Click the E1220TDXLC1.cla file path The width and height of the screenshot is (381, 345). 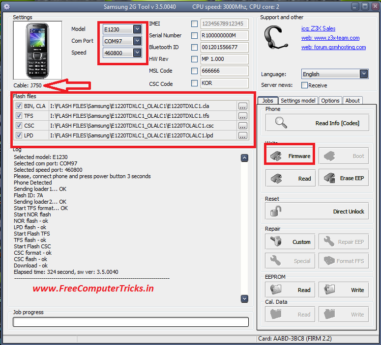pyautogui.click(x=129, y=106)
